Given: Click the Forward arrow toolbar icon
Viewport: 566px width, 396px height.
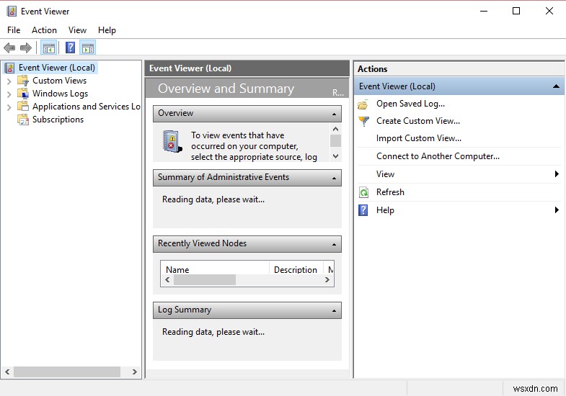Looking at the screenshot, I should 26,48.
